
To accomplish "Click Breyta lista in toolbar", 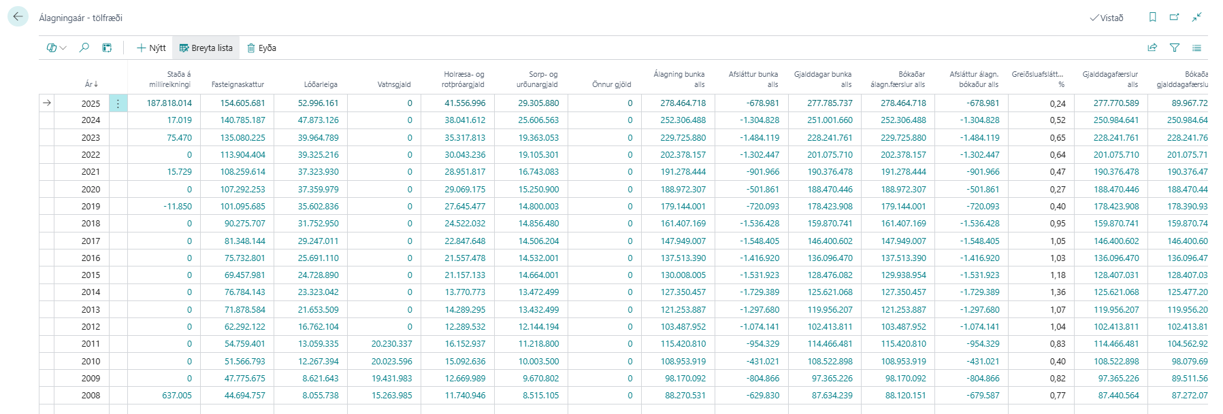I will pyautogui.click(x=206, y=48).
